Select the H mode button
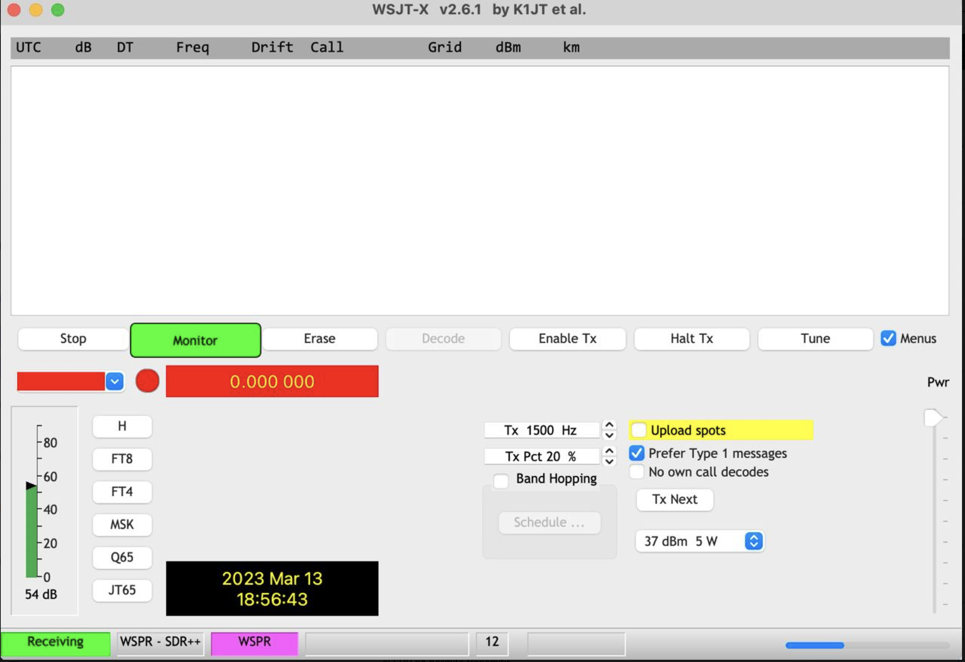Viewport: 965px width, 662px height. [x=122, y=426]
